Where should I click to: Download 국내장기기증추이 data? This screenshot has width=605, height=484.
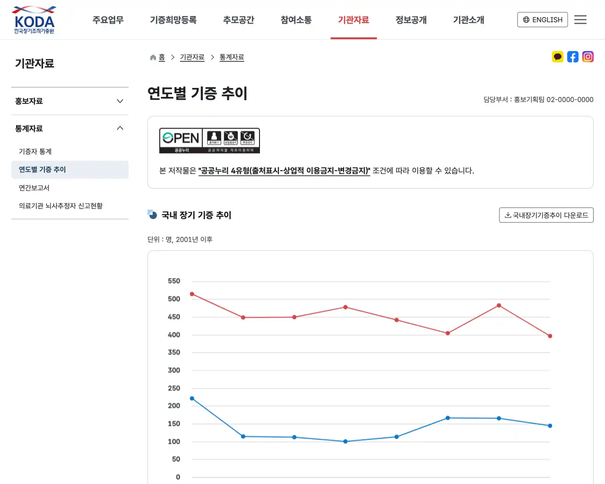point(546,215)
